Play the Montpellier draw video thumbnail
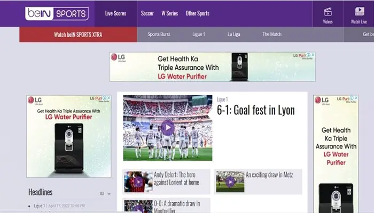This screenshot has width=374, height=213. tap(138, 207)
